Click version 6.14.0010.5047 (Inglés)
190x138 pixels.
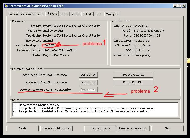coord(149,31)
